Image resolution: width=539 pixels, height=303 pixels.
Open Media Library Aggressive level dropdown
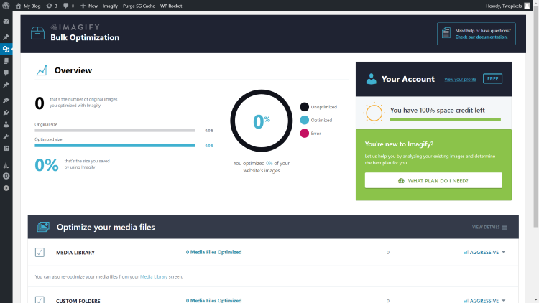pyautogui.click(x=484, y=252)
